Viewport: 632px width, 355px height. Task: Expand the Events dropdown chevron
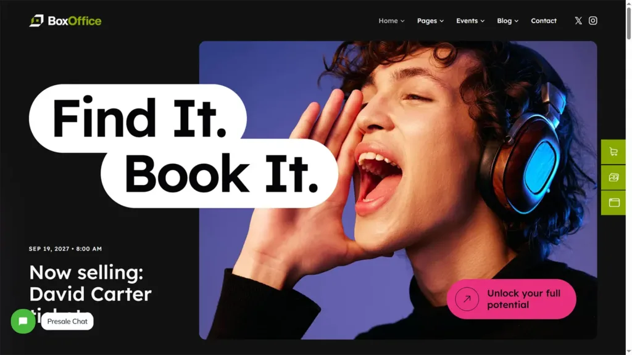tap(483, 21)
